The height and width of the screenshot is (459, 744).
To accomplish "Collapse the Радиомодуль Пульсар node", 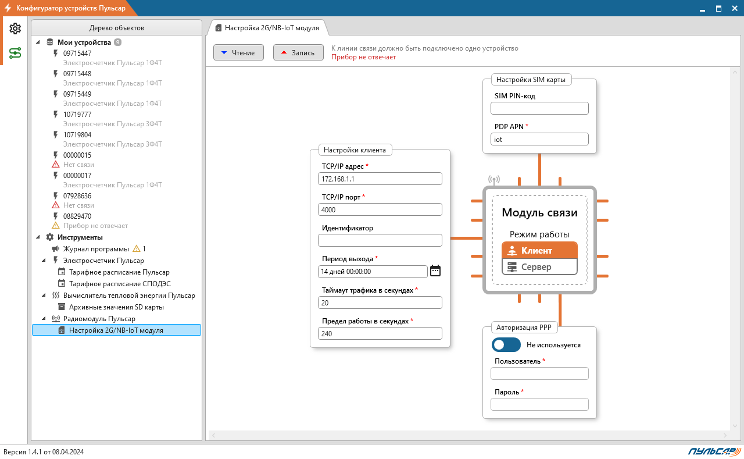I will point(44,319).
